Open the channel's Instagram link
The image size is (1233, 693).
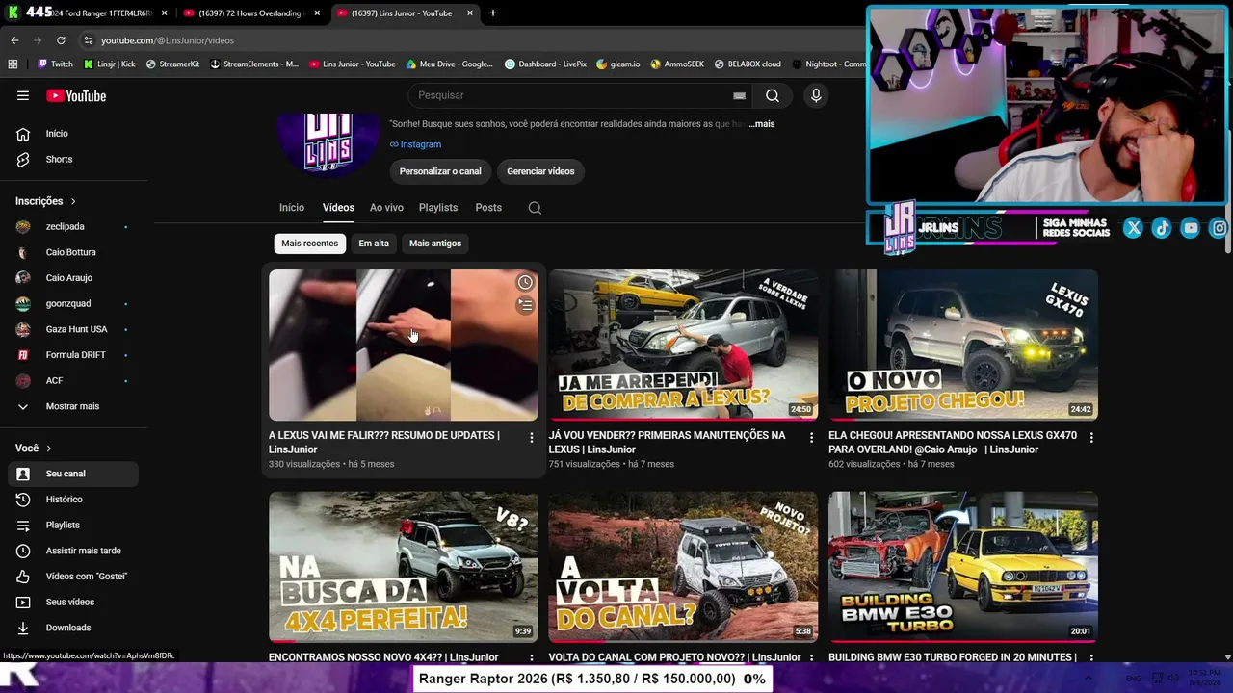(x=415, y=144)
